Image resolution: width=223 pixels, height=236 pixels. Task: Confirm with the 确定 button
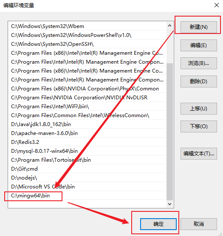pos(158,224)
